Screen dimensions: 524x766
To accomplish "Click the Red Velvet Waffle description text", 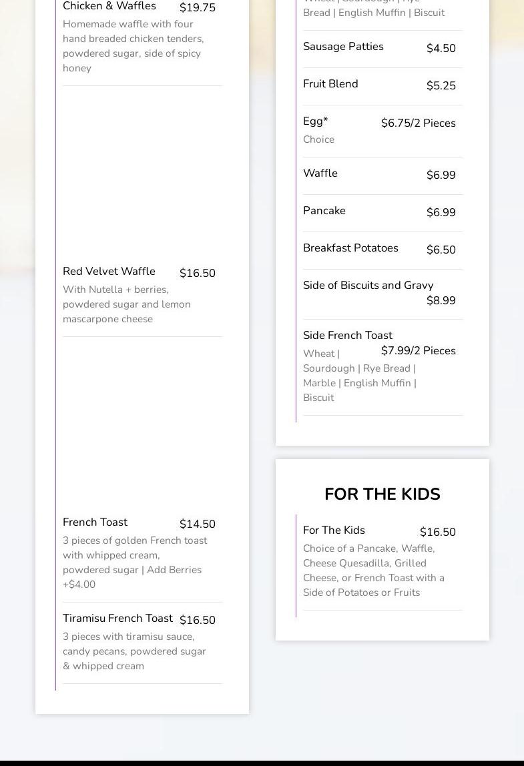I will pyautogui.click(x=127, y=304).
